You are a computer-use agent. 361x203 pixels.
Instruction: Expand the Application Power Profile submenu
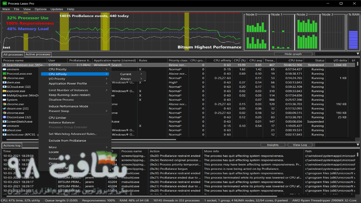pos(106,84)
